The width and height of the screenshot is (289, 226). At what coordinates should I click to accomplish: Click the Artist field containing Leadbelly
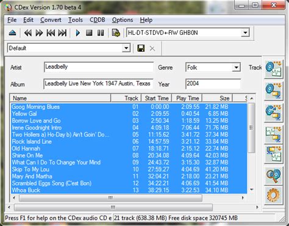99,67
